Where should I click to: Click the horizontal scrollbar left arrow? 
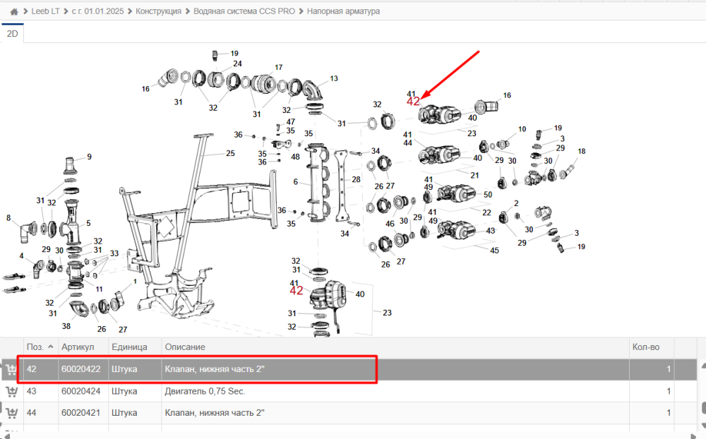[x=6, y=435]
